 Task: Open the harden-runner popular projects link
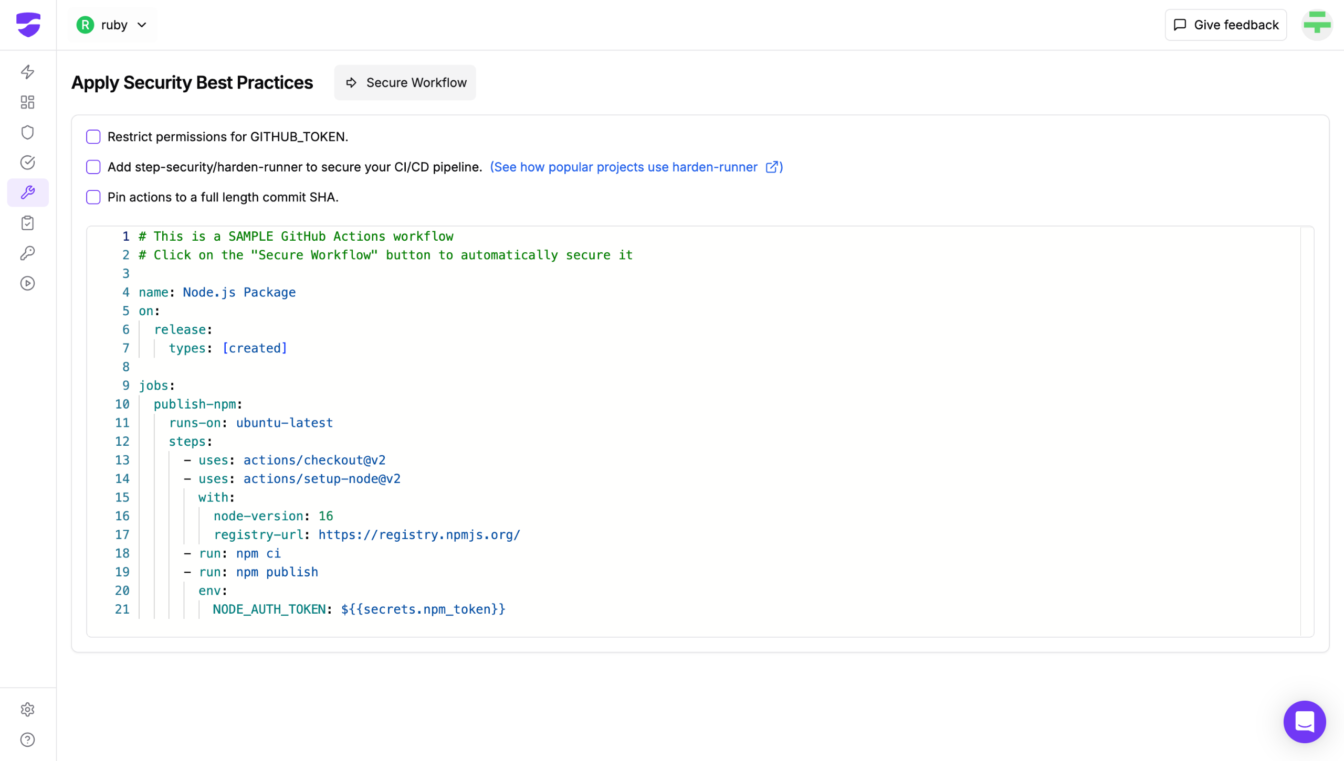tap(636, 167)
